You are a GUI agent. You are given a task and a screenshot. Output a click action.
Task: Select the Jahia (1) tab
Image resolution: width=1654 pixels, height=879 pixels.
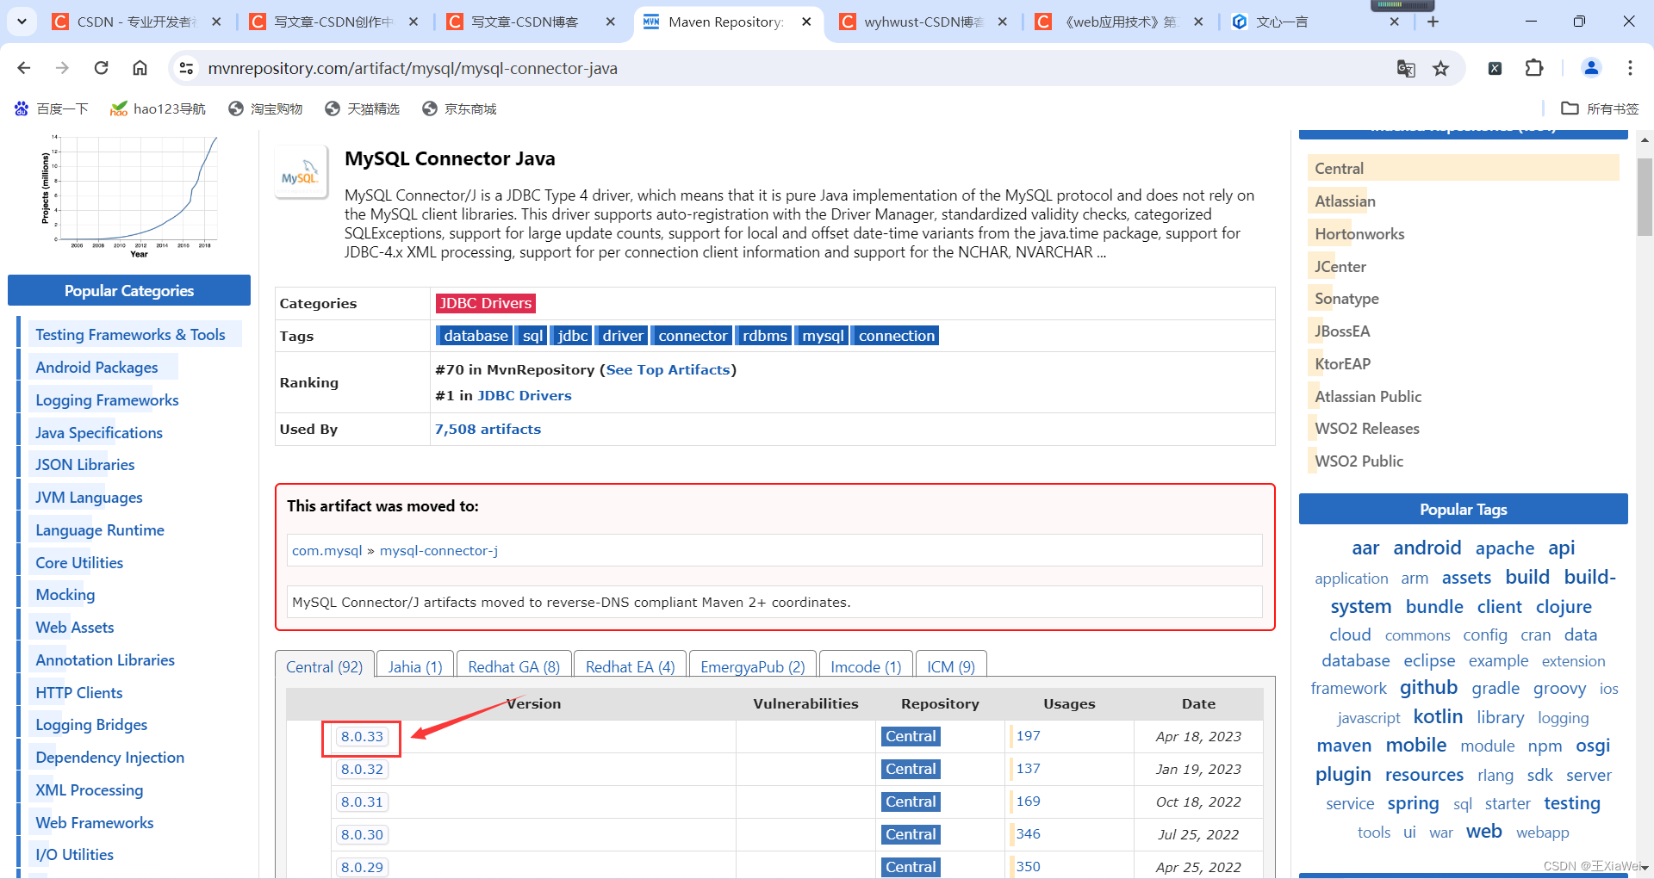415,666
